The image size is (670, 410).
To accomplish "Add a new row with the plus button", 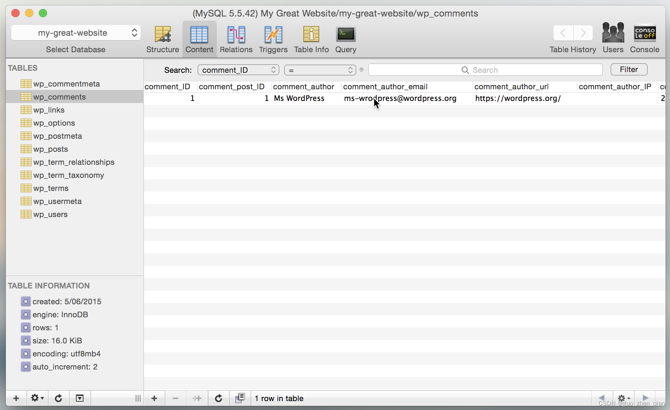I will pyautogui.click(x=154, y=398).
